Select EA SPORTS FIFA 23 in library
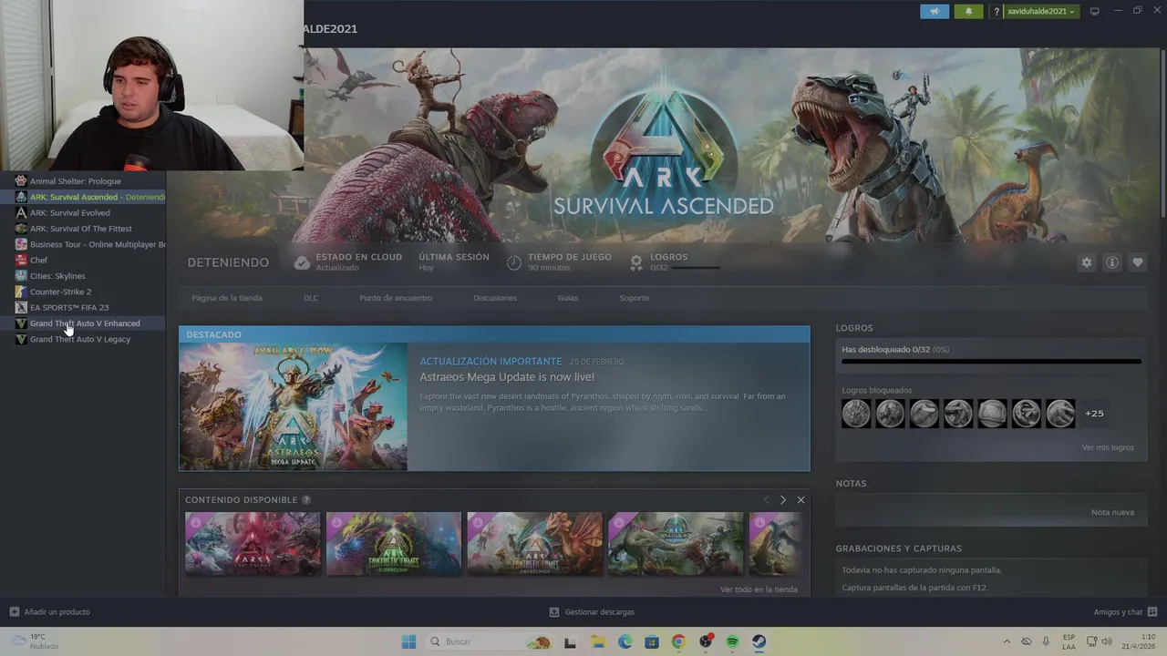The image size is (1167, 656). pos(83,307)
